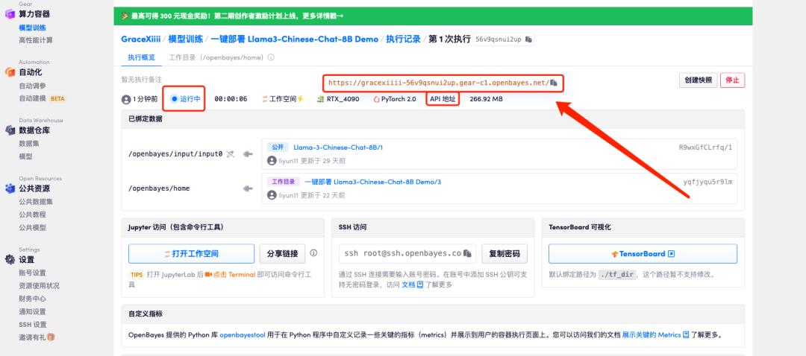Open 财务中心 in sidebar
806x356 pixels.
pyautogui.click(x=32, y=299)
